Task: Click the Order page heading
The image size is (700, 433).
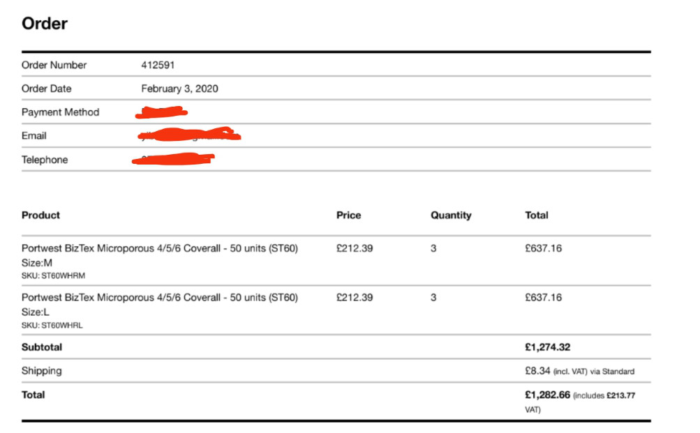Action: point(45,24)
